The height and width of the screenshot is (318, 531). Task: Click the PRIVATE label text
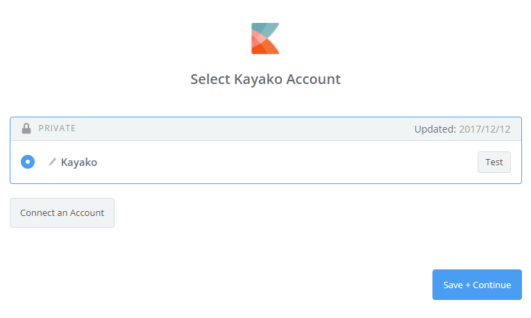[57, 128]
